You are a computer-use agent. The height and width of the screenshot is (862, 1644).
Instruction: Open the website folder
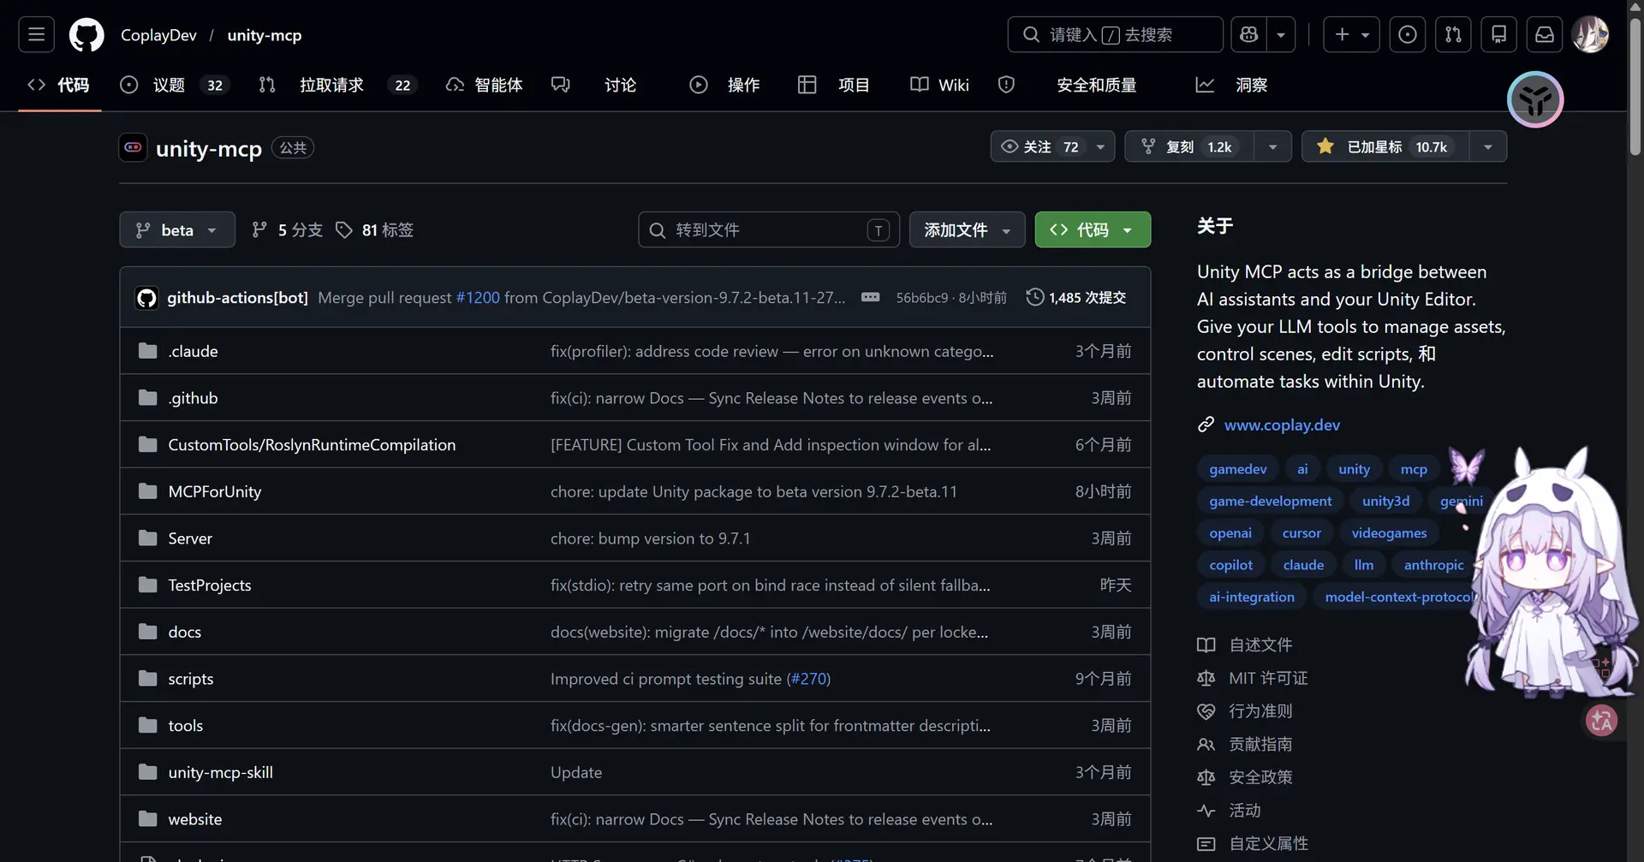pyautogui.click(x=195, y=819)
